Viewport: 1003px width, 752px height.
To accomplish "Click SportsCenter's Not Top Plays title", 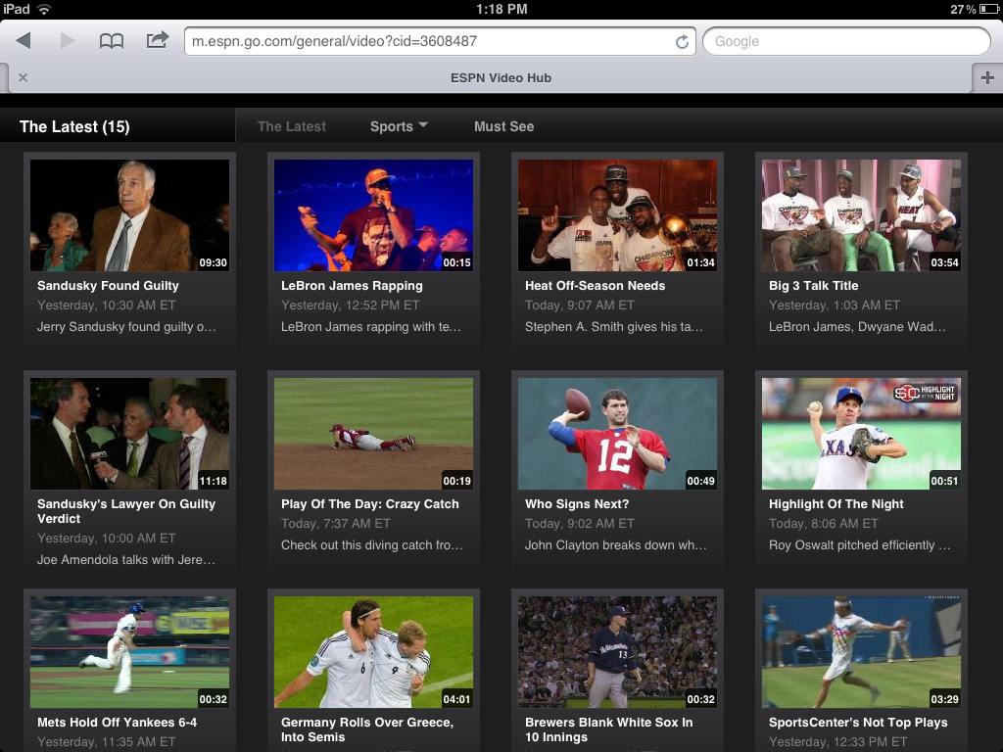I will tap(858, 722).
